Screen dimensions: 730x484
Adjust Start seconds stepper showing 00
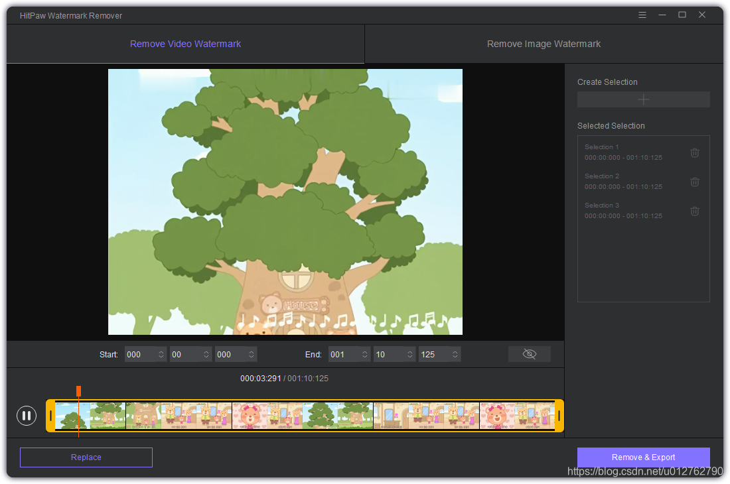tap(206, 354)
